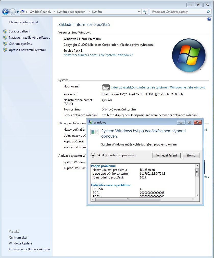214x258 pixels.
Task: Open Upřesnit nastavení systému
Action: pos(27,50)
